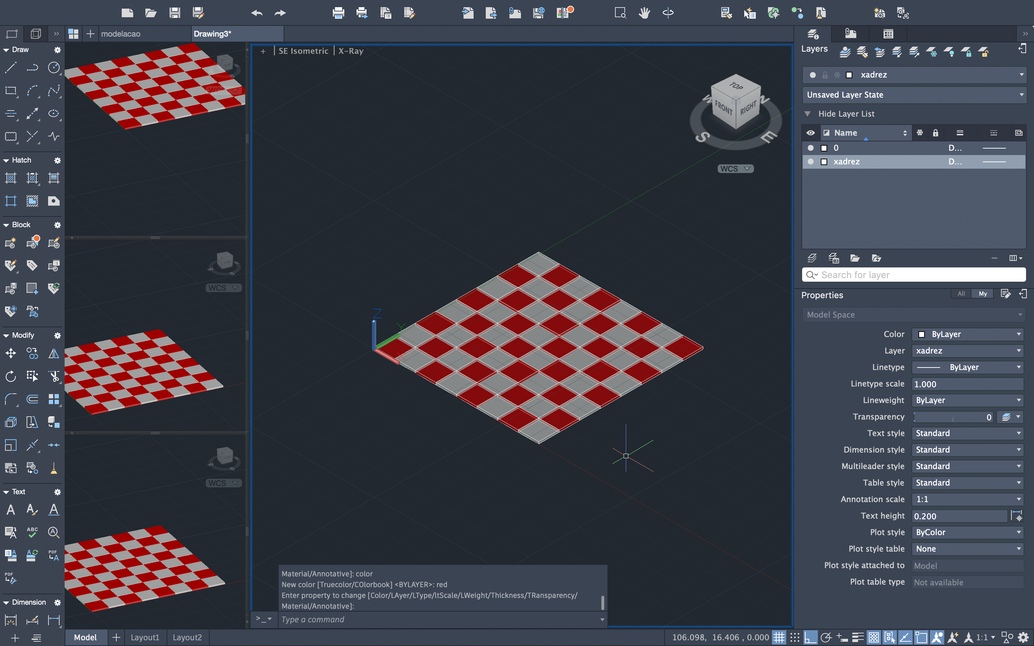
Task: Open the WCS dropdown under ViewCube
Action: pos(735,169)
